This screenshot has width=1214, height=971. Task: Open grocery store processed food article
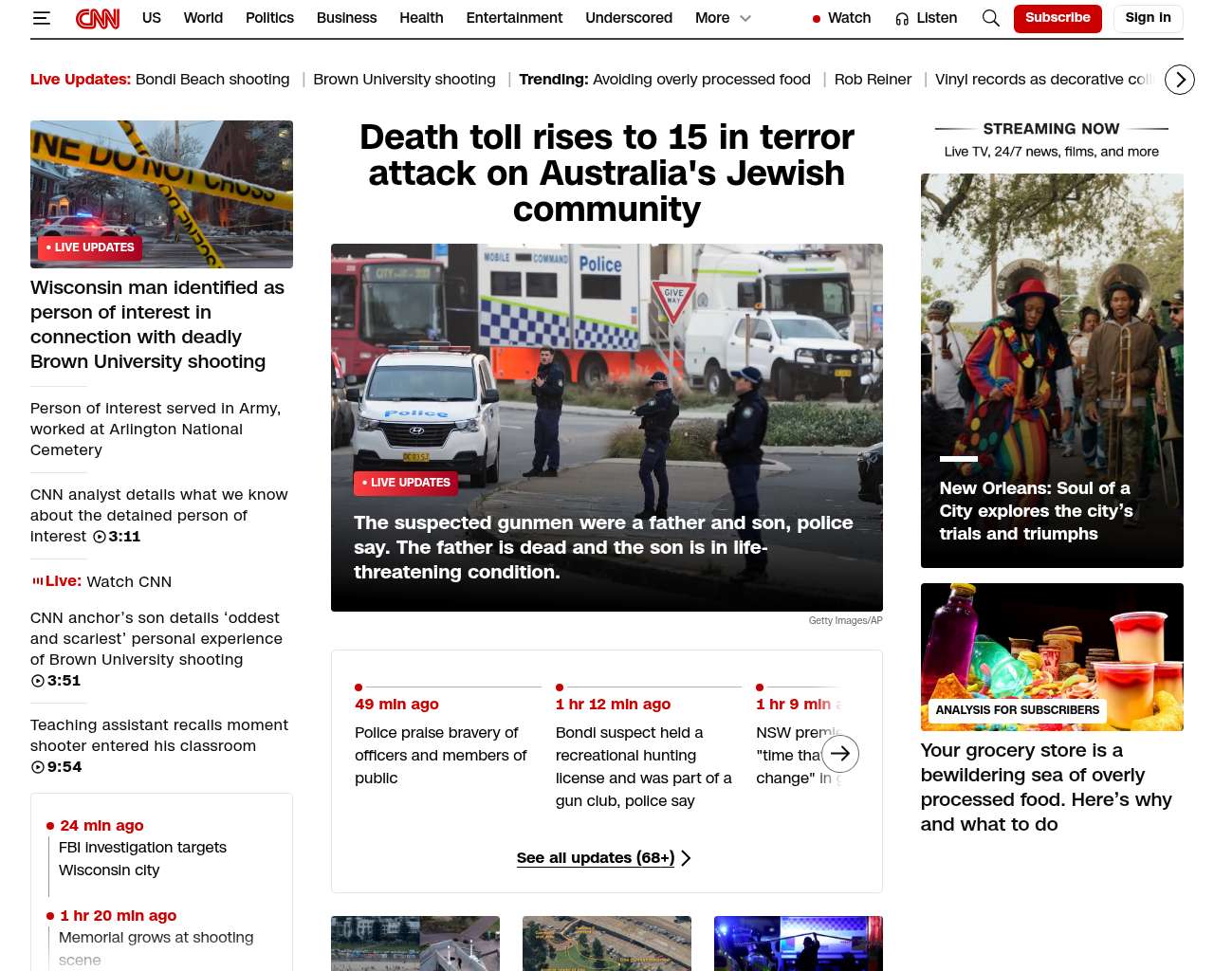(x=1046, y=787)
